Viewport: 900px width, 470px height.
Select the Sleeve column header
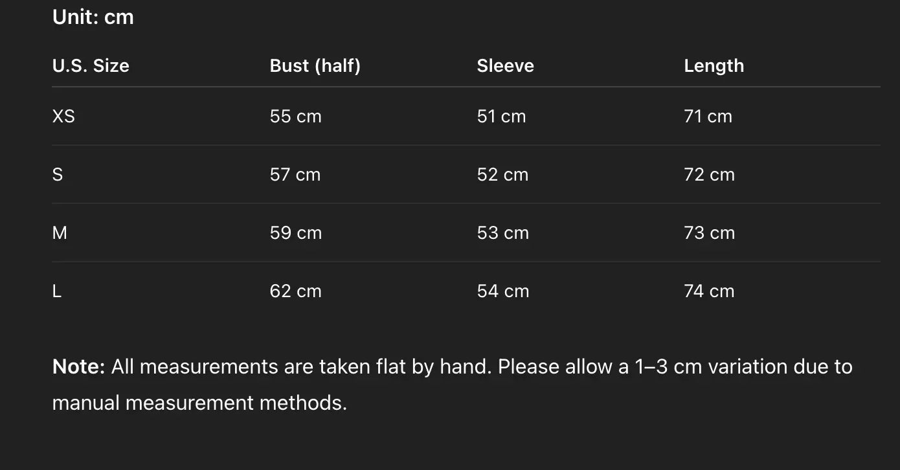tap(505, 66)
